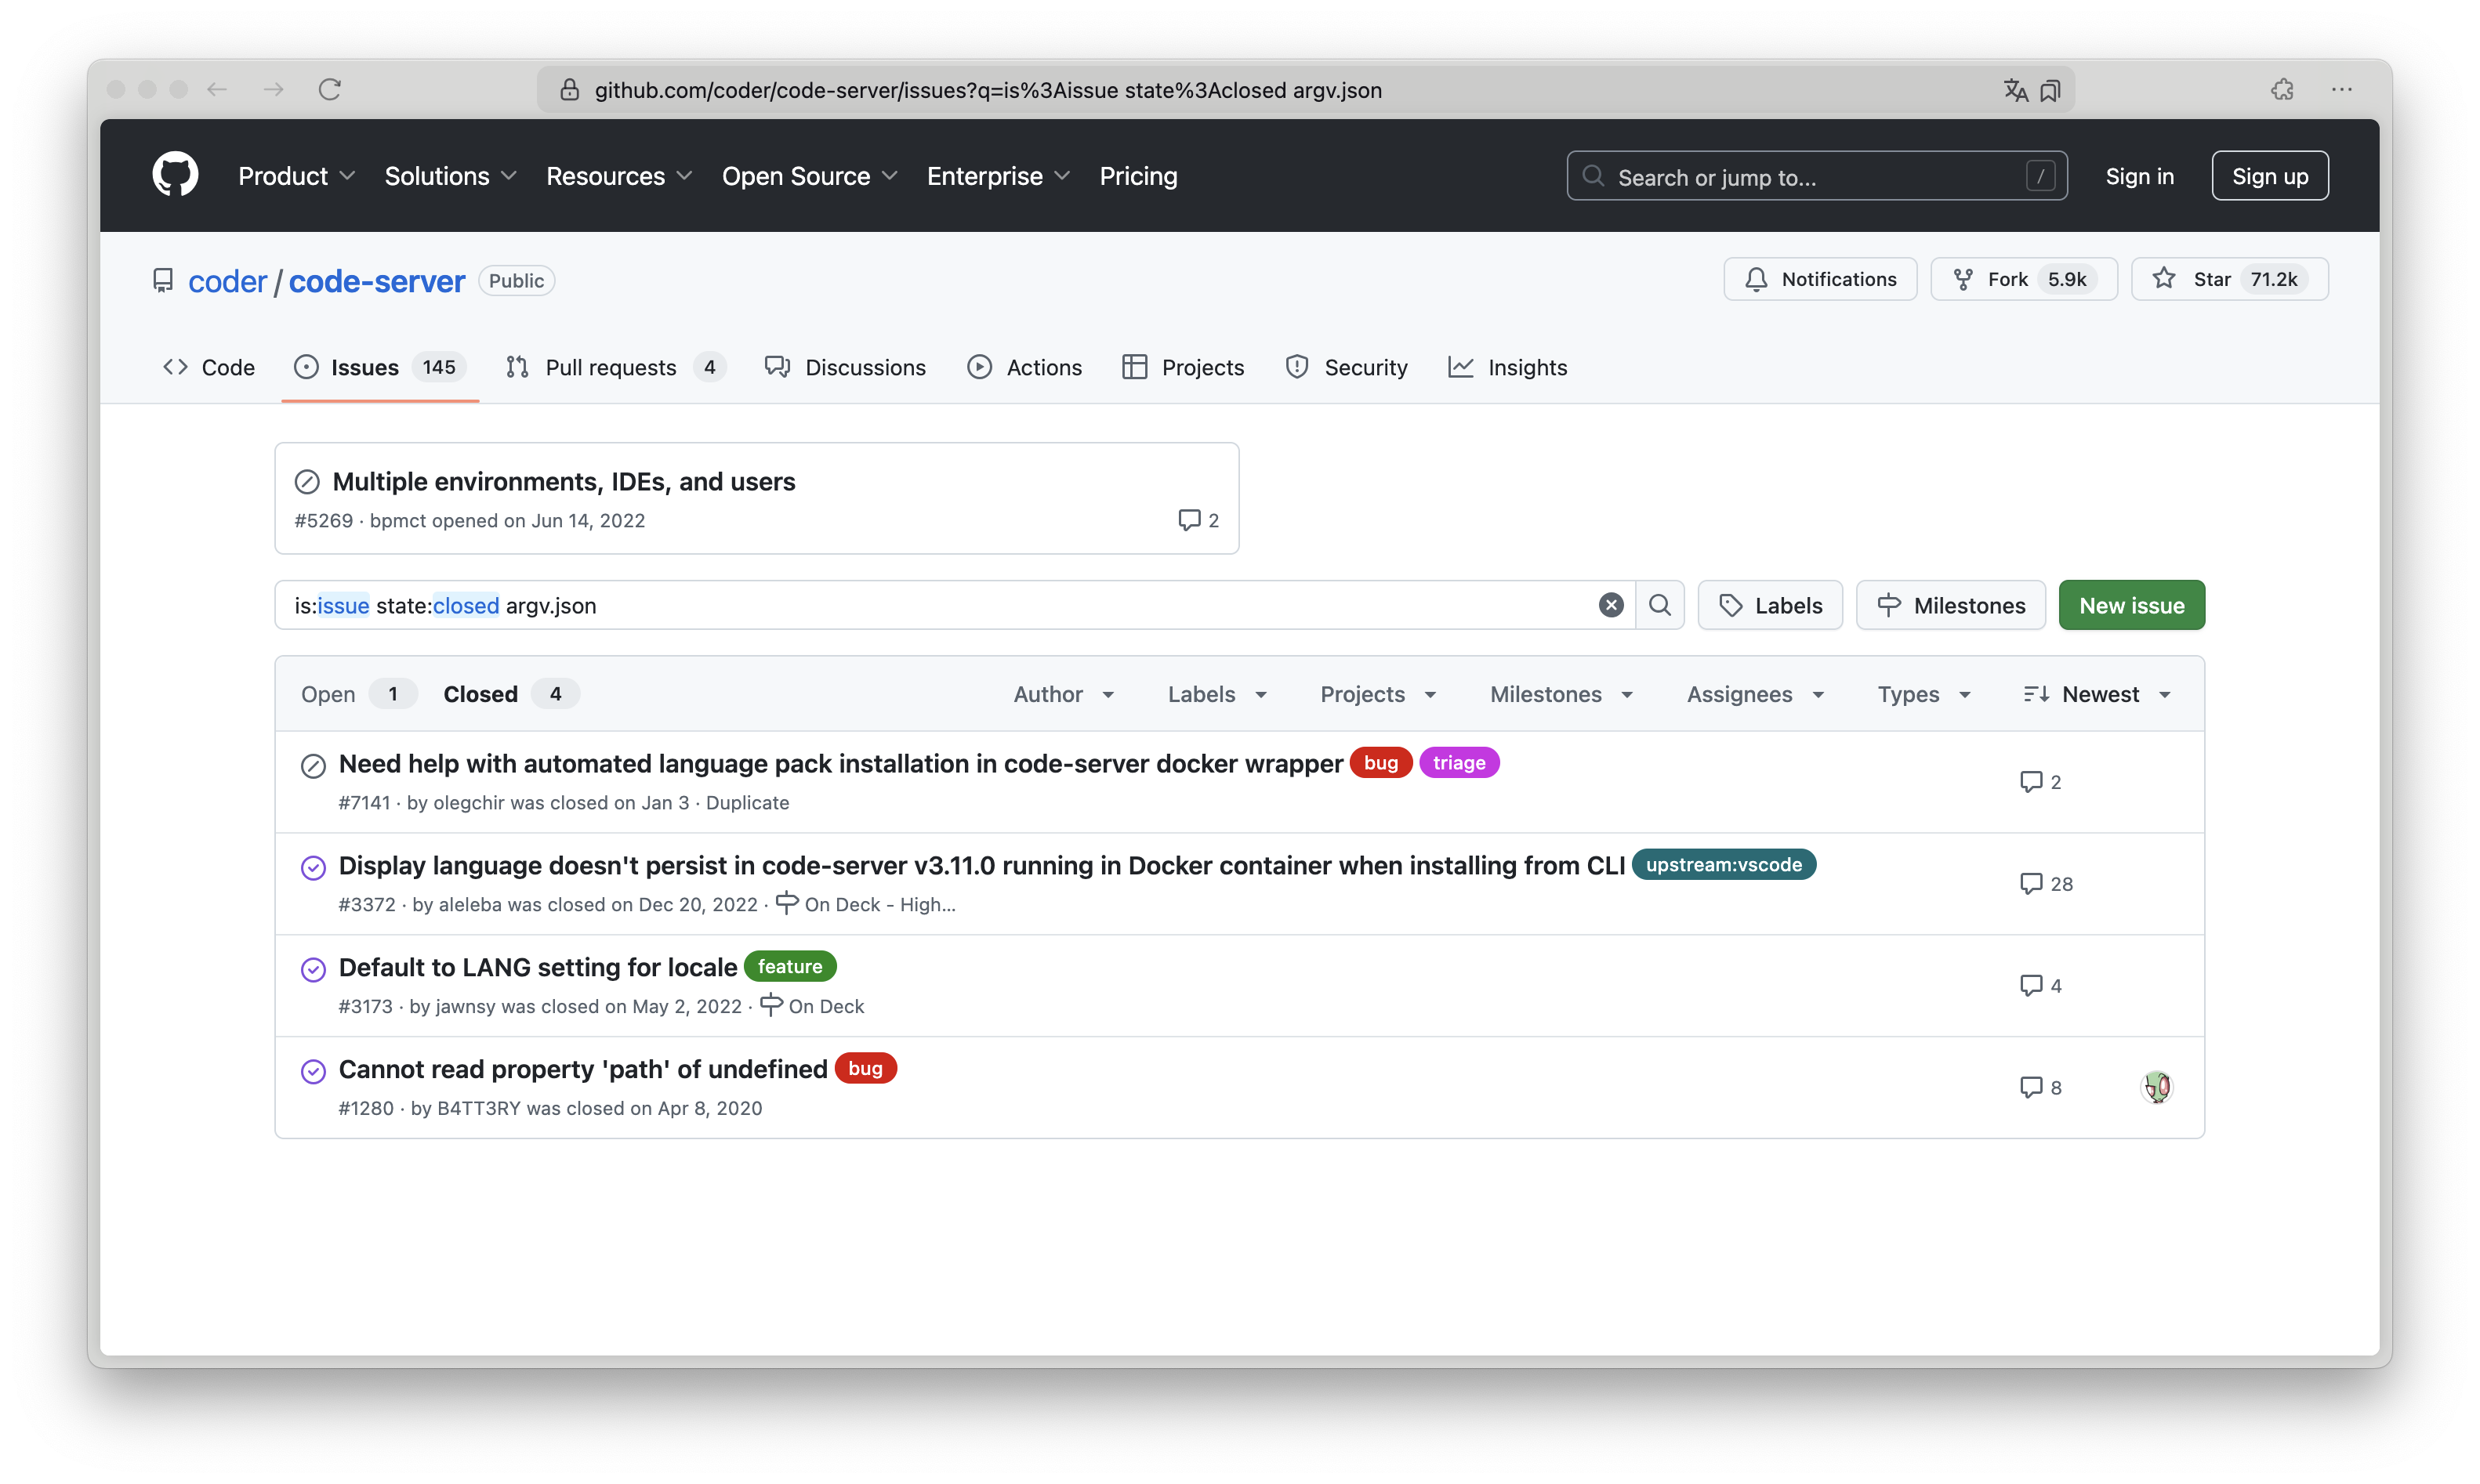Switch to the Security tab
Viewport: 2480px width, 1484px height.
click(1347, 367)
